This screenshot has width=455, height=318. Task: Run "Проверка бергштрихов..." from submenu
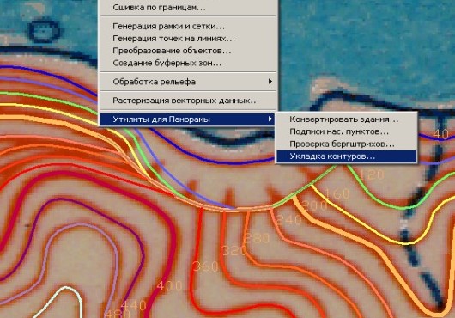click(x=346, y=144)
